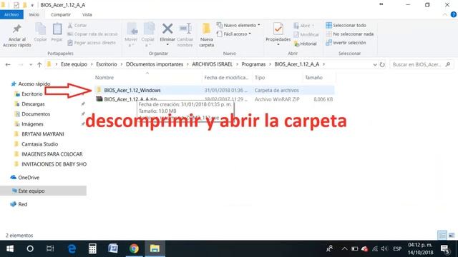The height and width of the screenshot is (257, 458).
Task: Open recent locations dropdown arrow
Action: [x=31, y=65]
